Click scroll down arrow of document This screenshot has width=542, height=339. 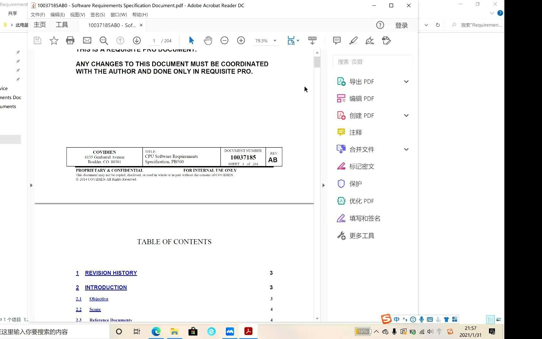(317, 318)
